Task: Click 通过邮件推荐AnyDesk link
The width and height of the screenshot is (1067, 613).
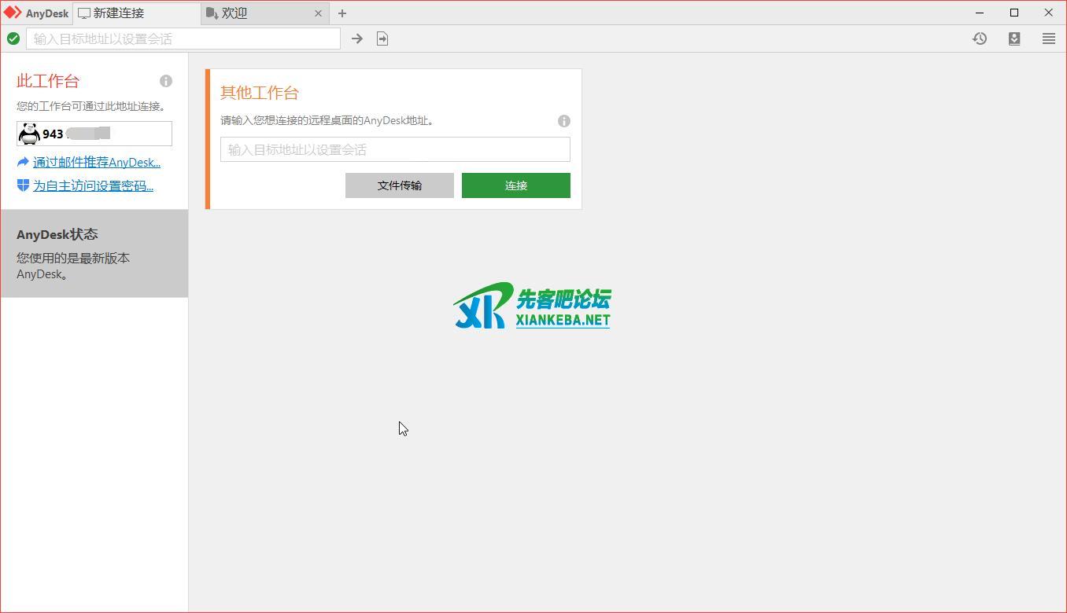Action: tap(96, 162)
